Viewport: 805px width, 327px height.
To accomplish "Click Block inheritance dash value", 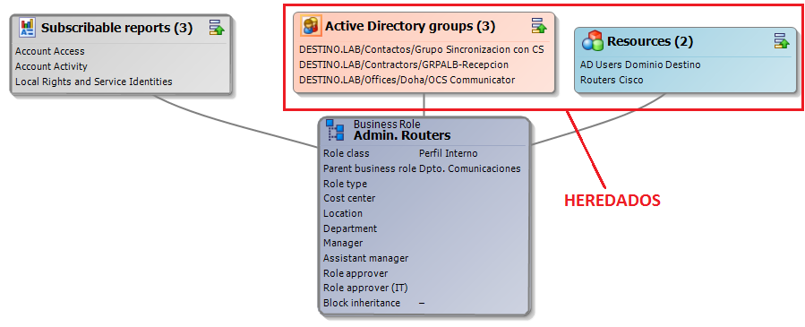I will click(x=422, y=303).
